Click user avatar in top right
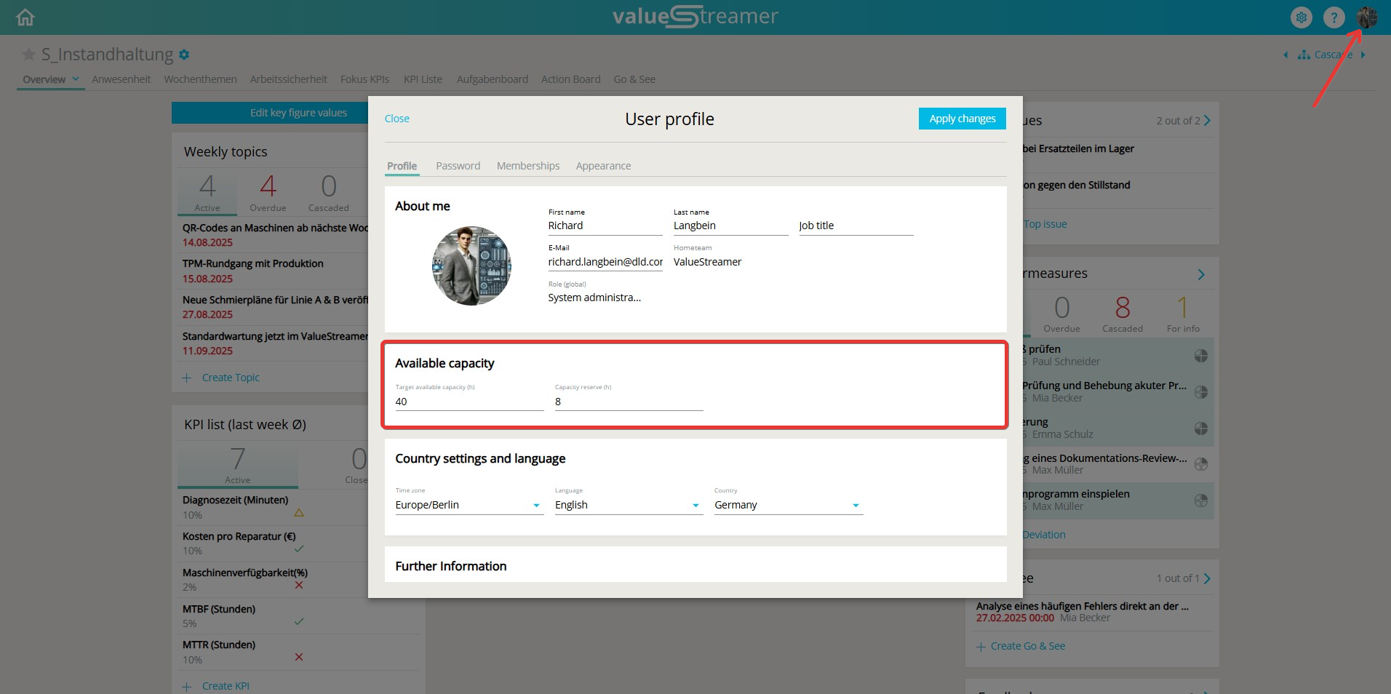This screenshot has height=694, width=1391. pos(1366,17)
